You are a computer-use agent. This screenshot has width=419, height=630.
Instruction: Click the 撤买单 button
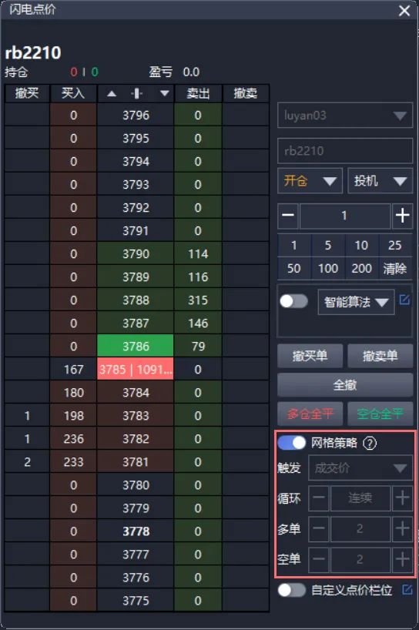tap(310, 356)
